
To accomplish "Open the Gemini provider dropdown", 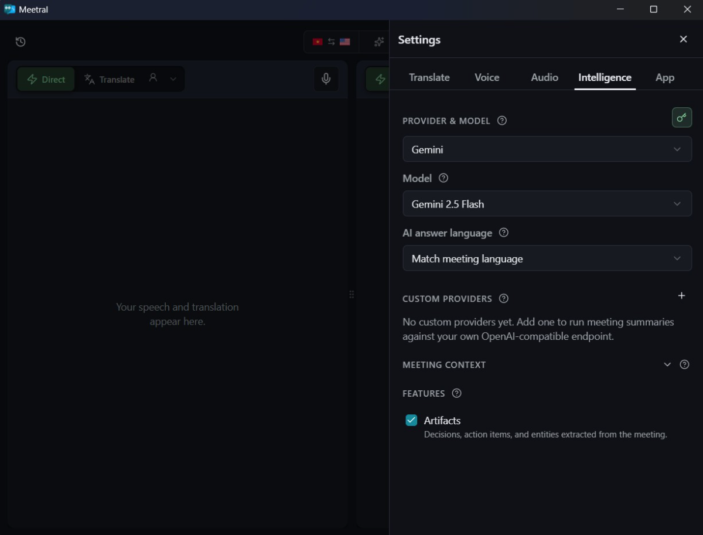I will 547,149.
